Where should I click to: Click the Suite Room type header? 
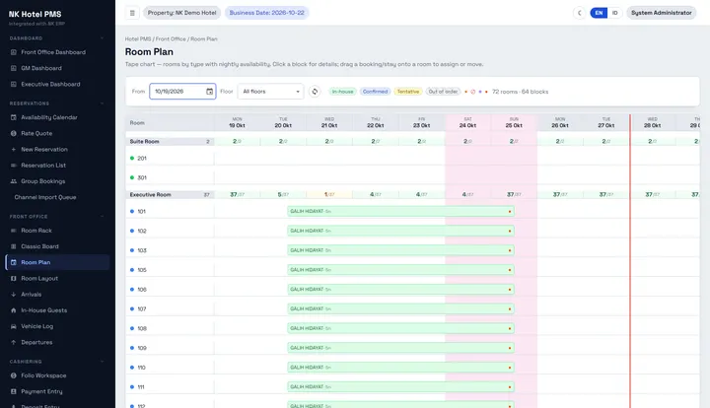(x=170, y=142)
